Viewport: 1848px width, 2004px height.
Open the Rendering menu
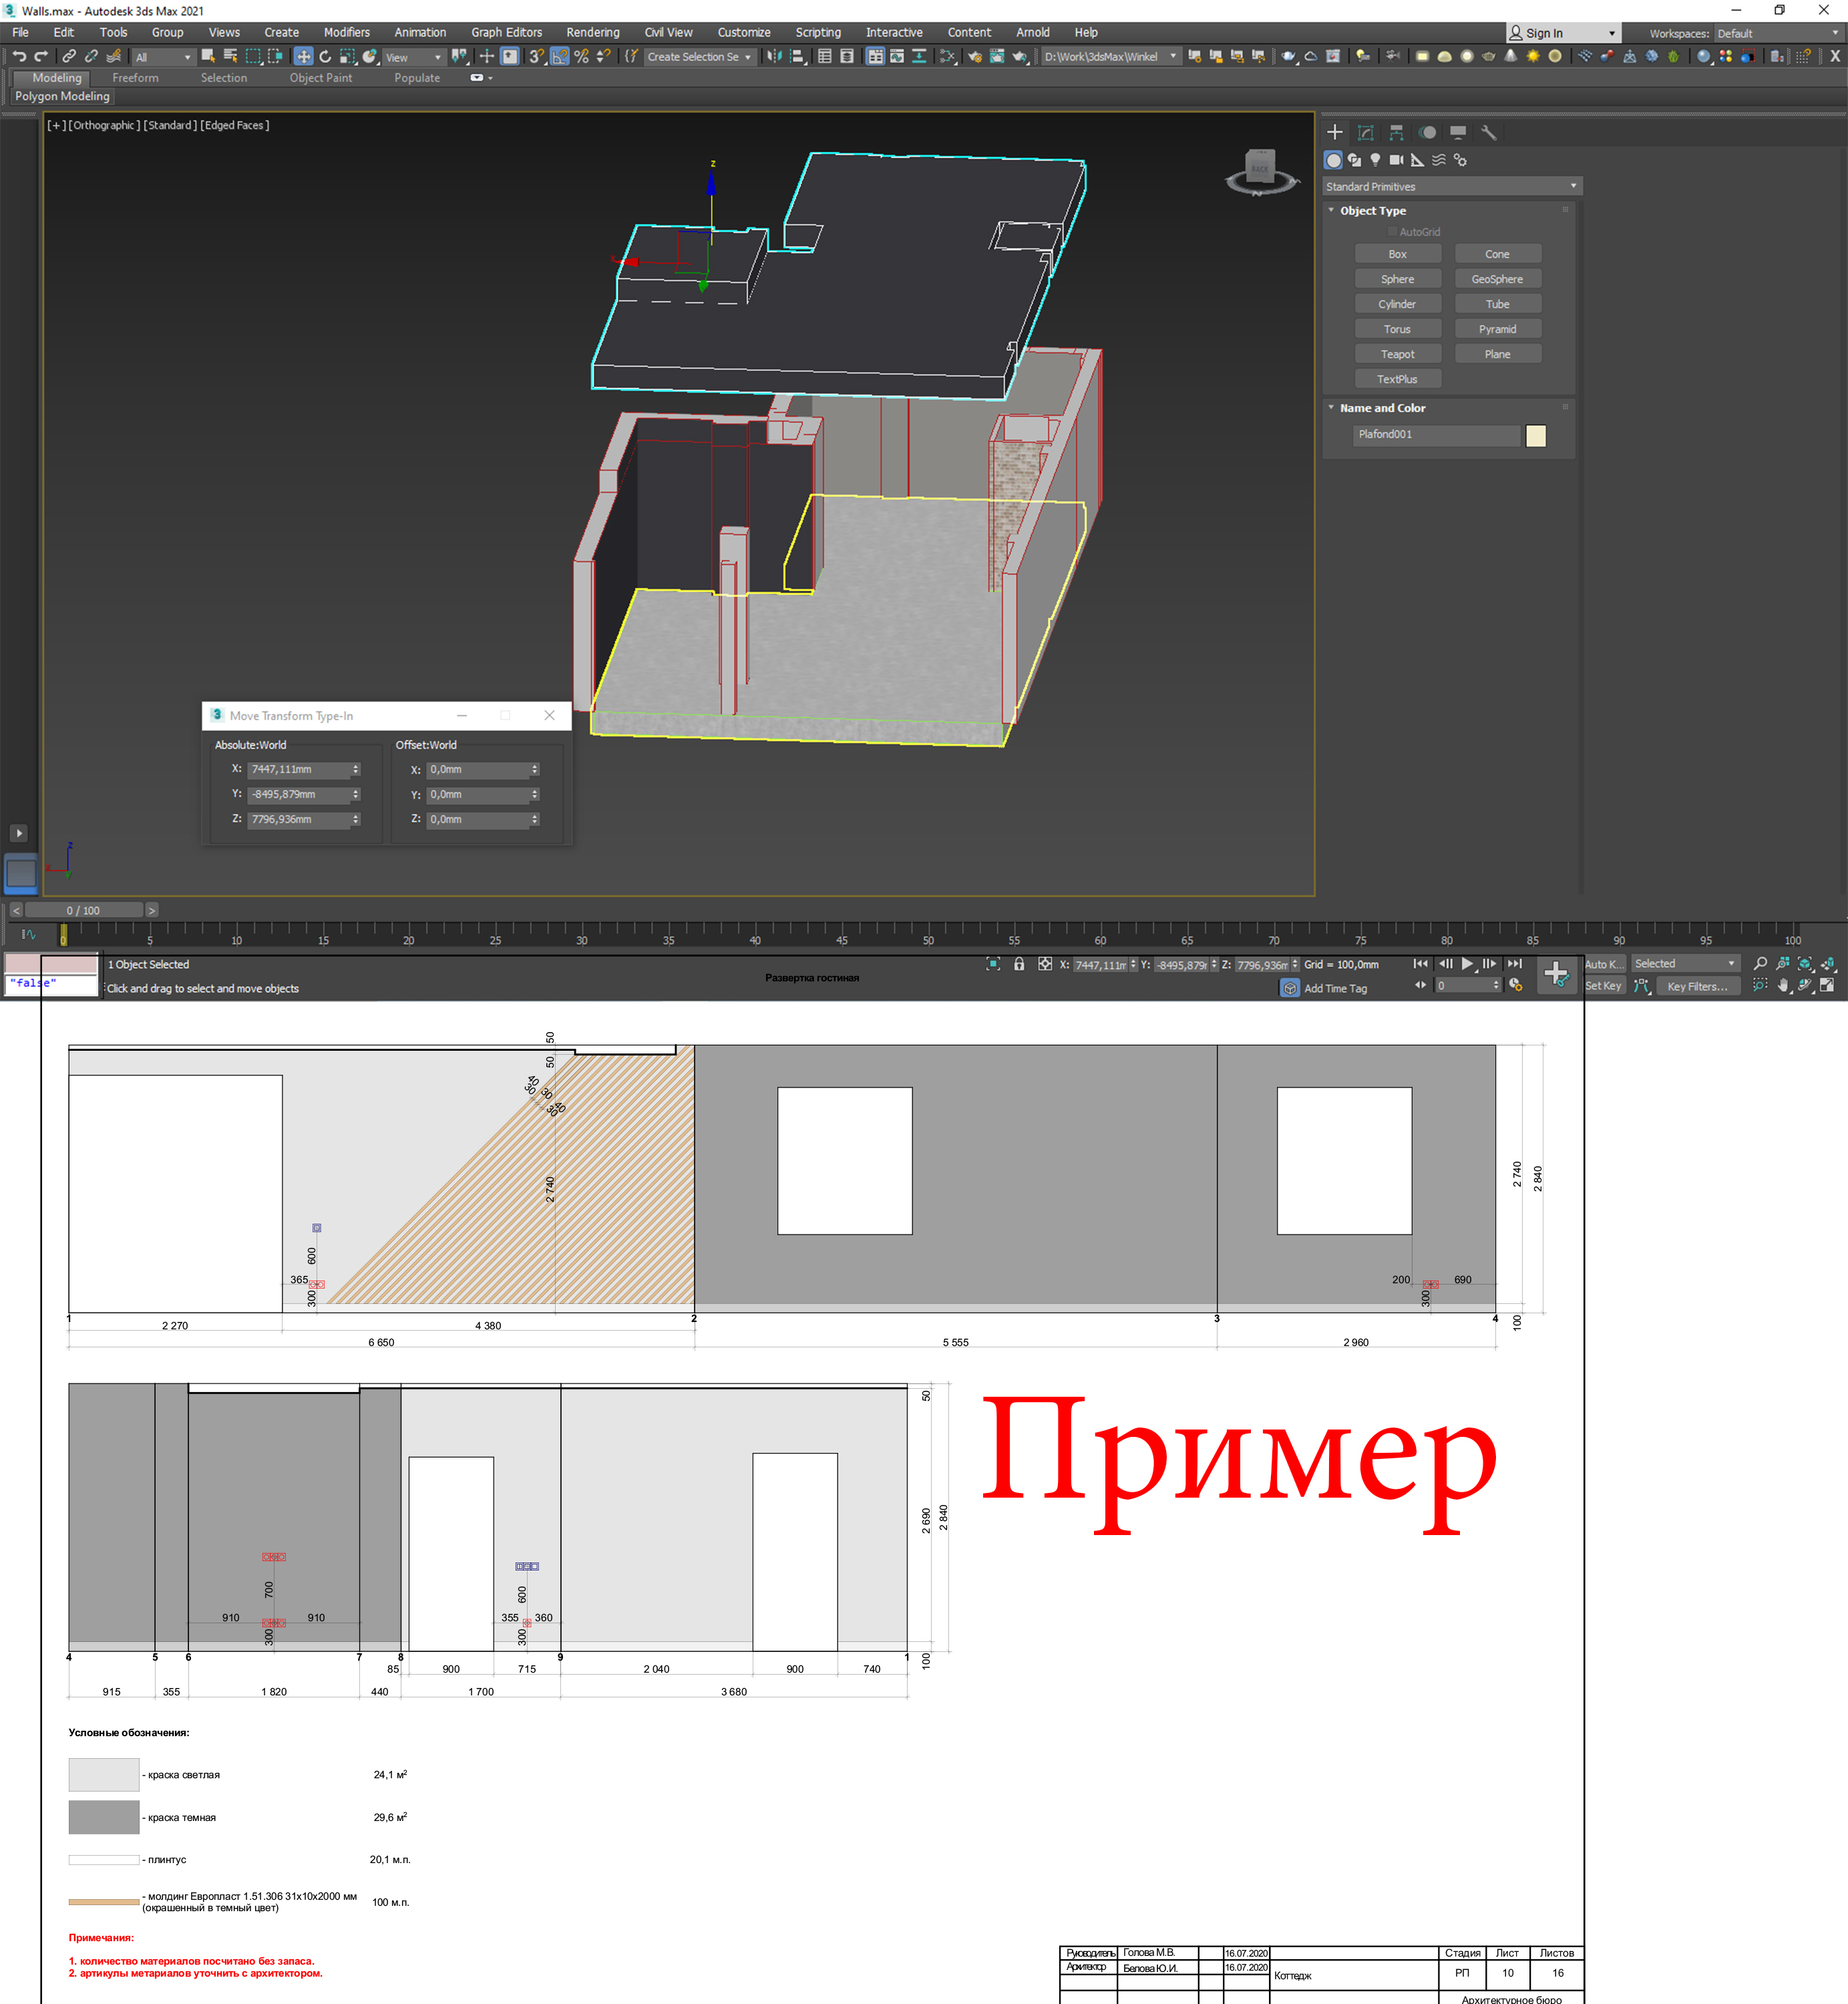click(x=592, y=33)
